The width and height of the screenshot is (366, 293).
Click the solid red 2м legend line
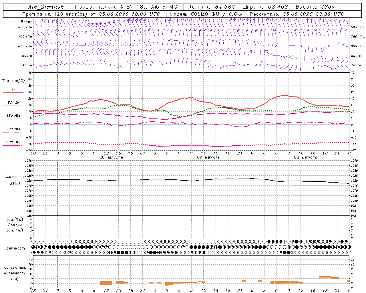(13, 93)
